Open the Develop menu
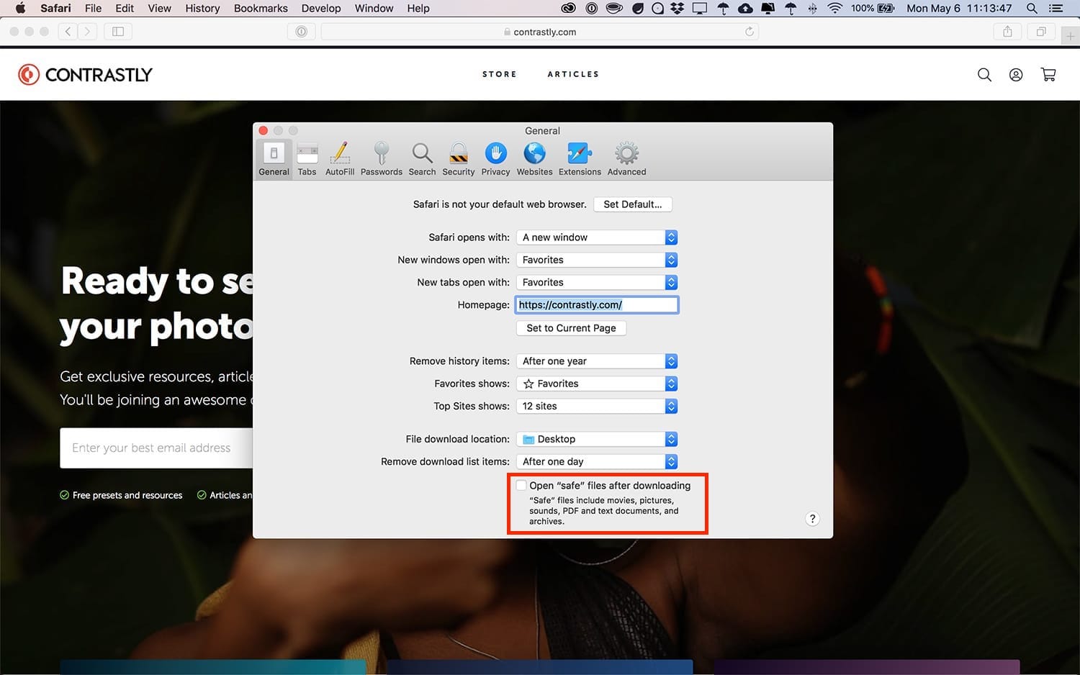1080x675 pixels. 321,8
